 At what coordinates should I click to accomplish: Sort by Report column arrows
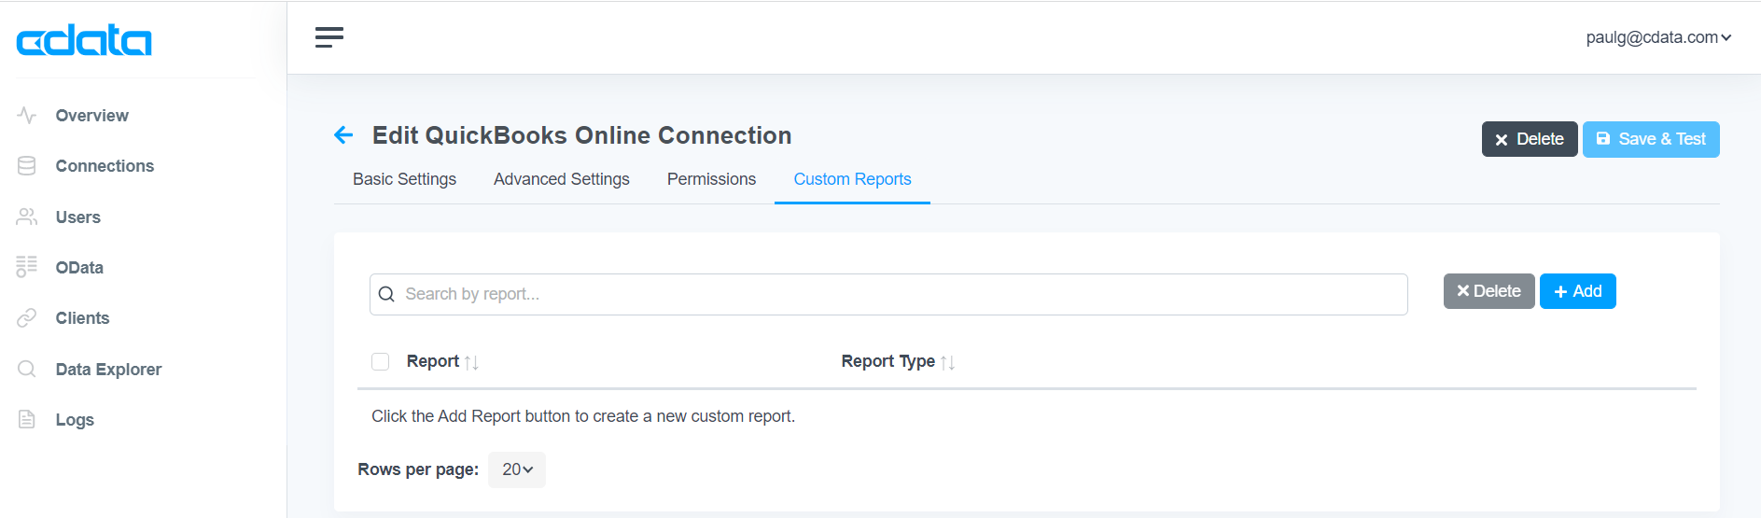[x=471, y=362]
